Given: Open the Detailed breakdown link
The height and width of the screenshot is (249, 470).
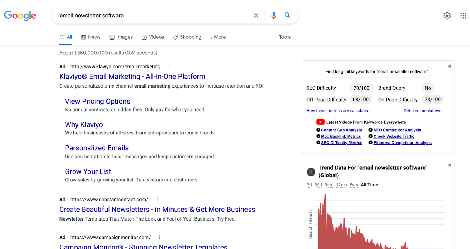Looking at the screenshot, I should (x=422, y=111).
